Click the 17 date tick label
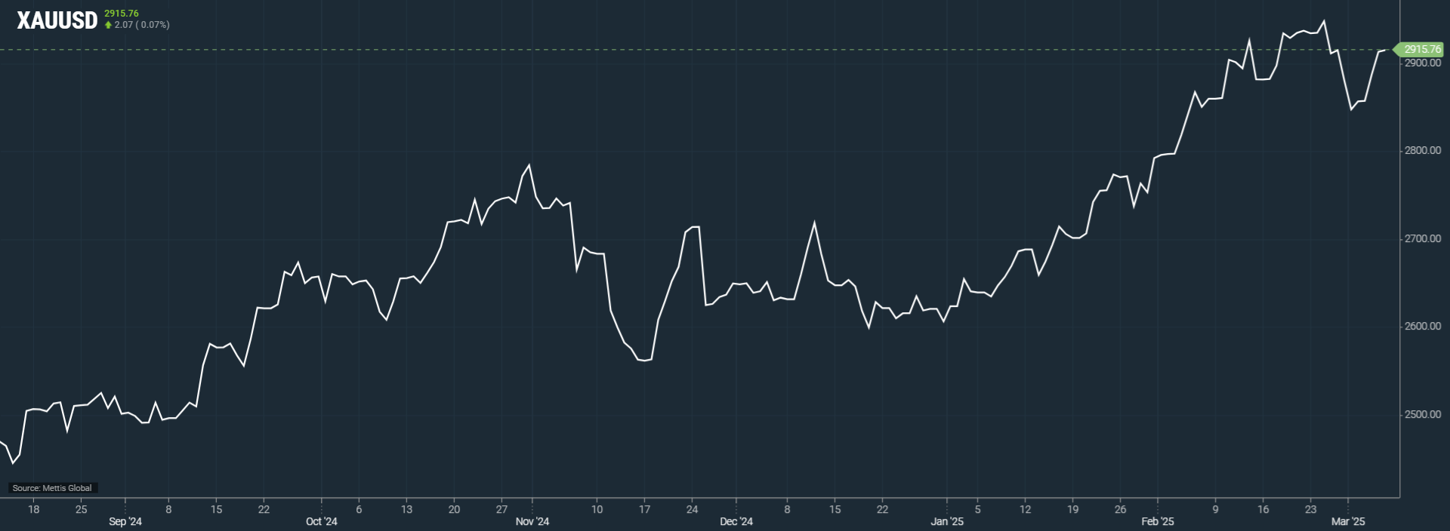1450x531 pixels. click(644, 509)
